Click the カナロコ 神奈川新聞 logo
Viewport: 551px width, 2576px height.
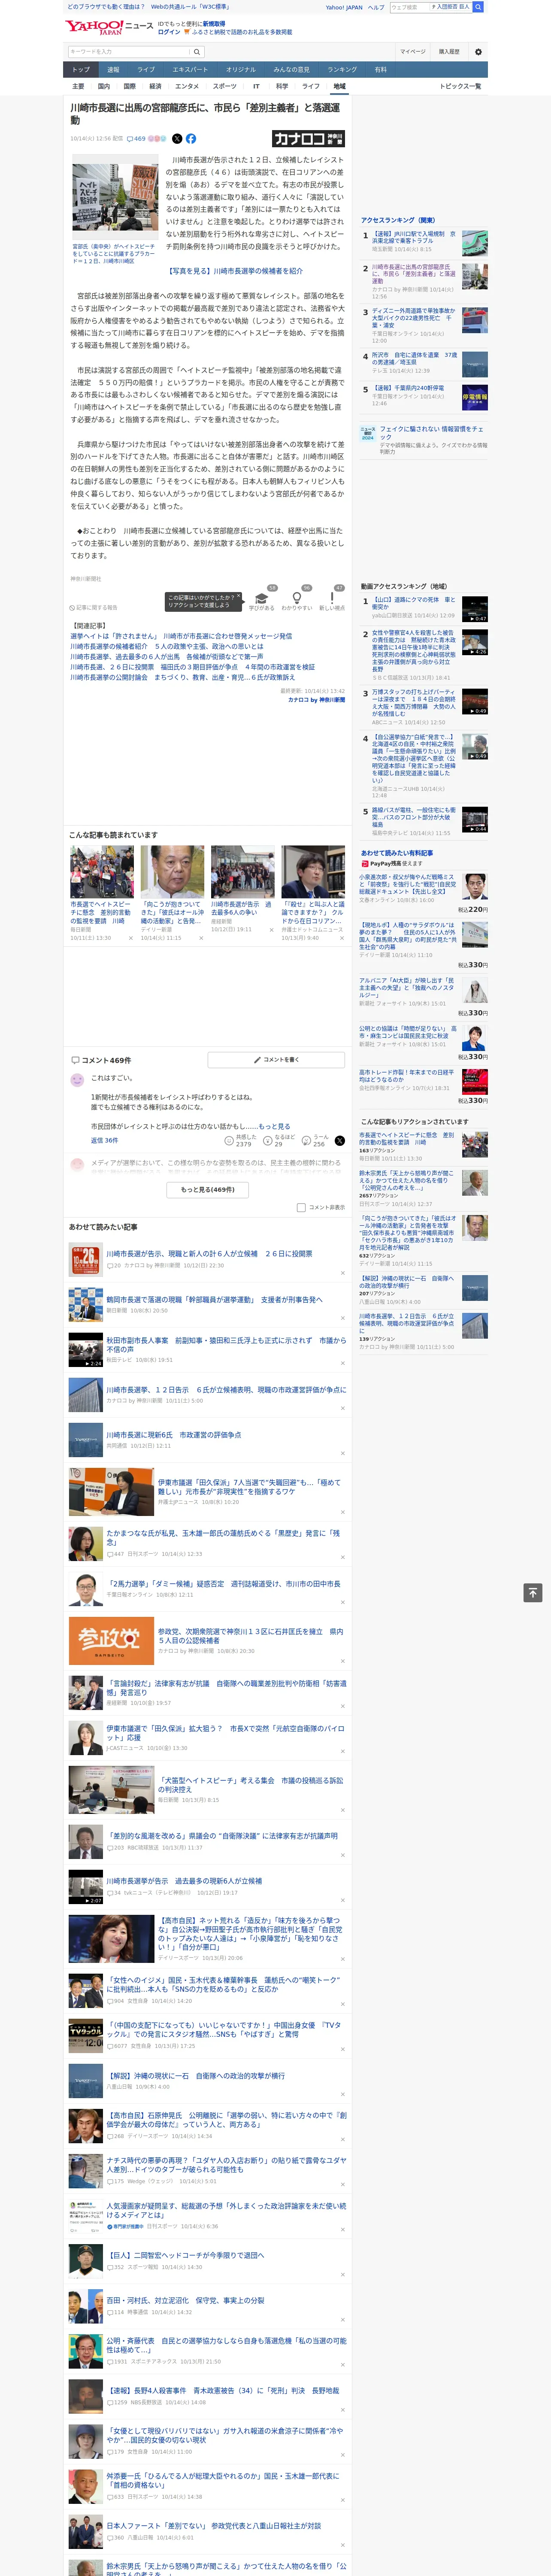pos(309,139)
